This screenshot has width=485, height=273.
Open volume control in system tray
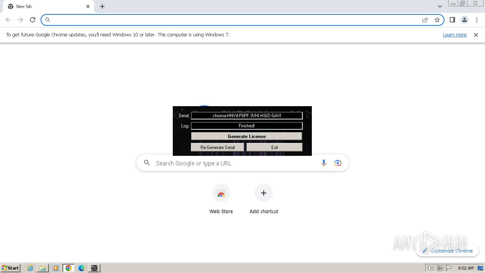[x=430, y=268]
